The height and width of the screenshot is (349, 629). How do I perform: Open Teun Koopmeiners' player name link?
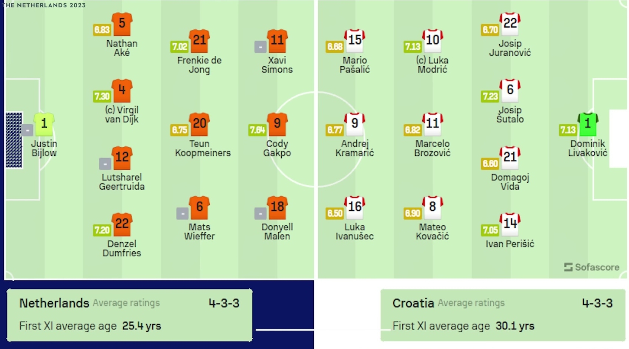pos(203,148)
